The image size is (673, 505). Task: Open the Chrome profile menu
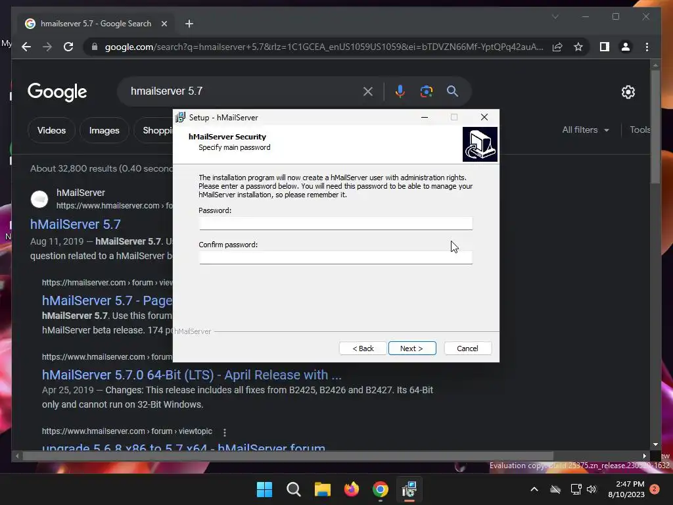point(626,47)
